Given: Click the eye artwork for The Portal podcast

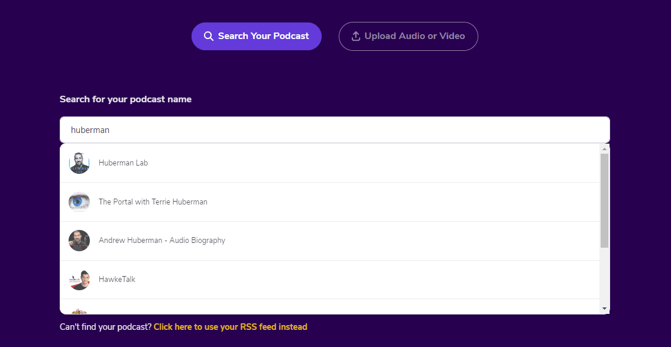Looking at the screenshot, I should coord(79,201).
